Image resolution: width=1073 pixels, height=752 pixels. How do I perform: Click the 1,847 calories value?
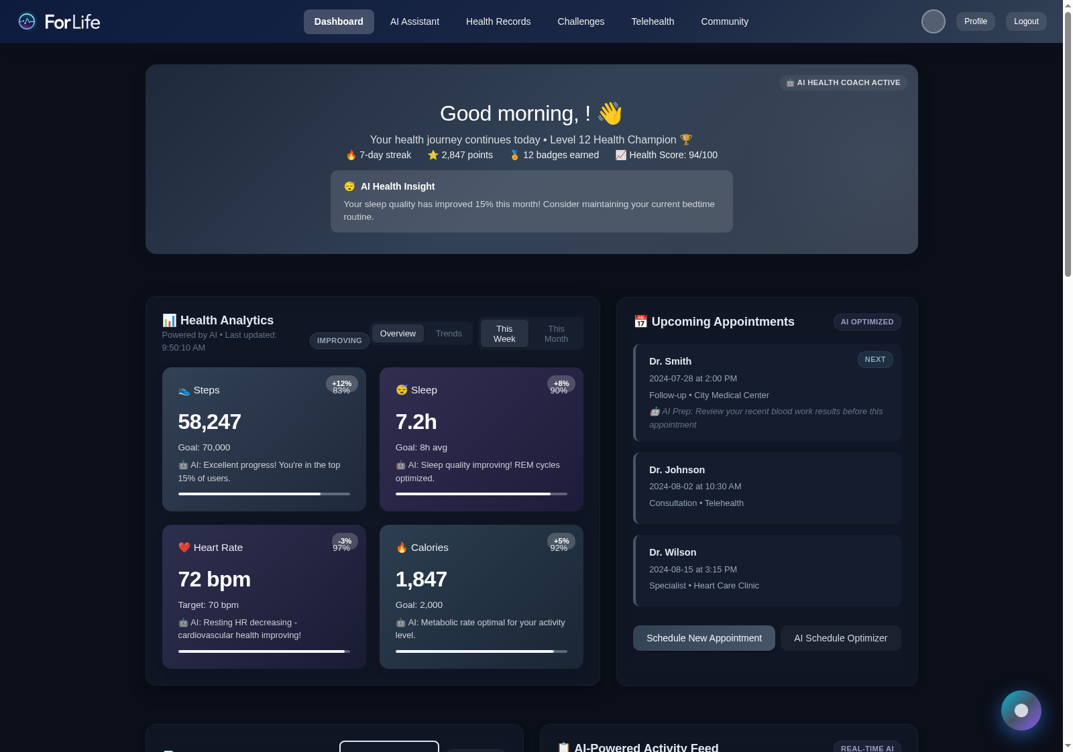421,579
